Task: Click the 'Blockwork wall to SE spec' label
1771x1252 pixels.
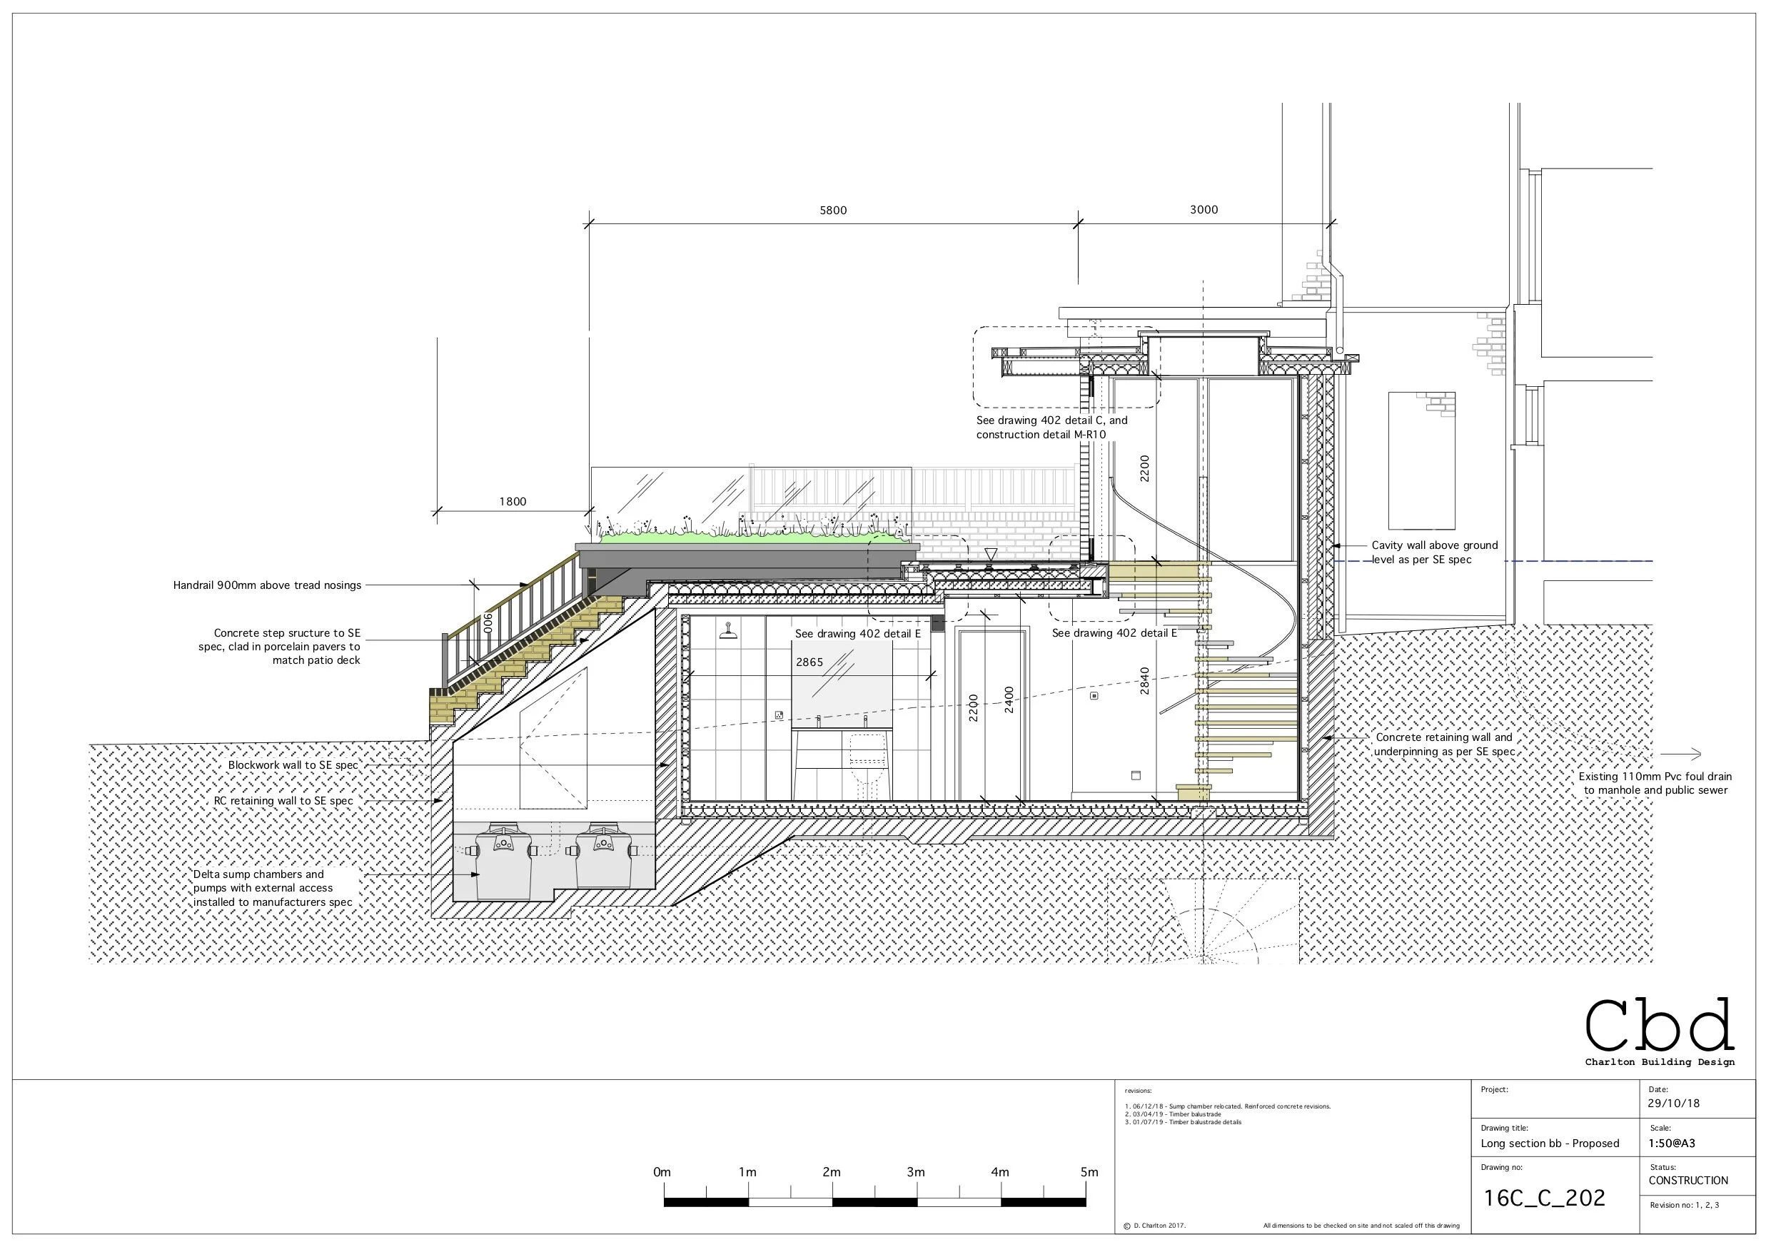Action: (x=293, y=765)
